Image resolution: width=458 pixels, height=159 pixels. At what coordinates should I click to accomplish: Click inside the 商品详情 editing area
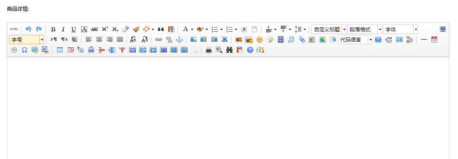(228, 108)
